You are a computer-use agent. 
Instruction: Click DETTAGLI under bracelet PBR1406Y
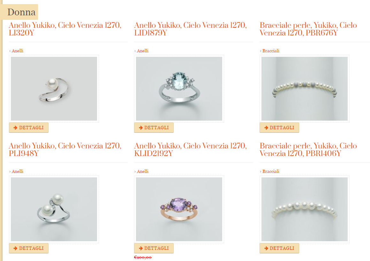pos(279,248)
